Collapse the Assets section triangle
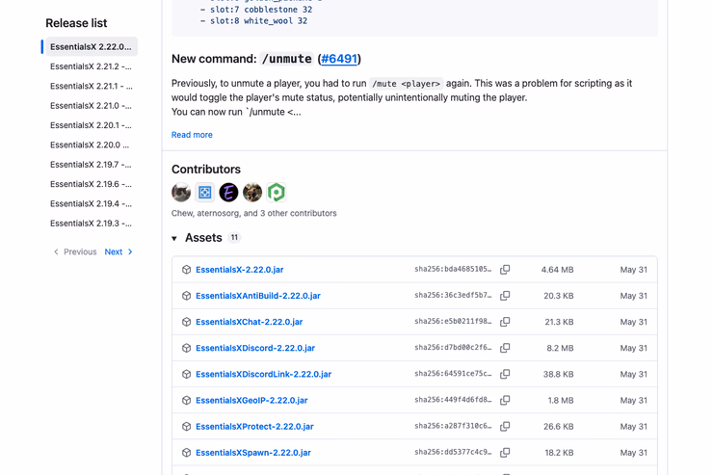This screenshot has width=713, height=475. coord(174,238)
